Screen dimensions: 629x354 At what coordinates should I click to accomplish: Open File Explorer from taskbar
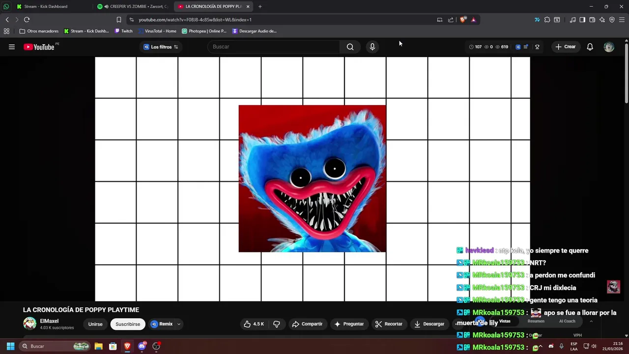coord(98,346)
